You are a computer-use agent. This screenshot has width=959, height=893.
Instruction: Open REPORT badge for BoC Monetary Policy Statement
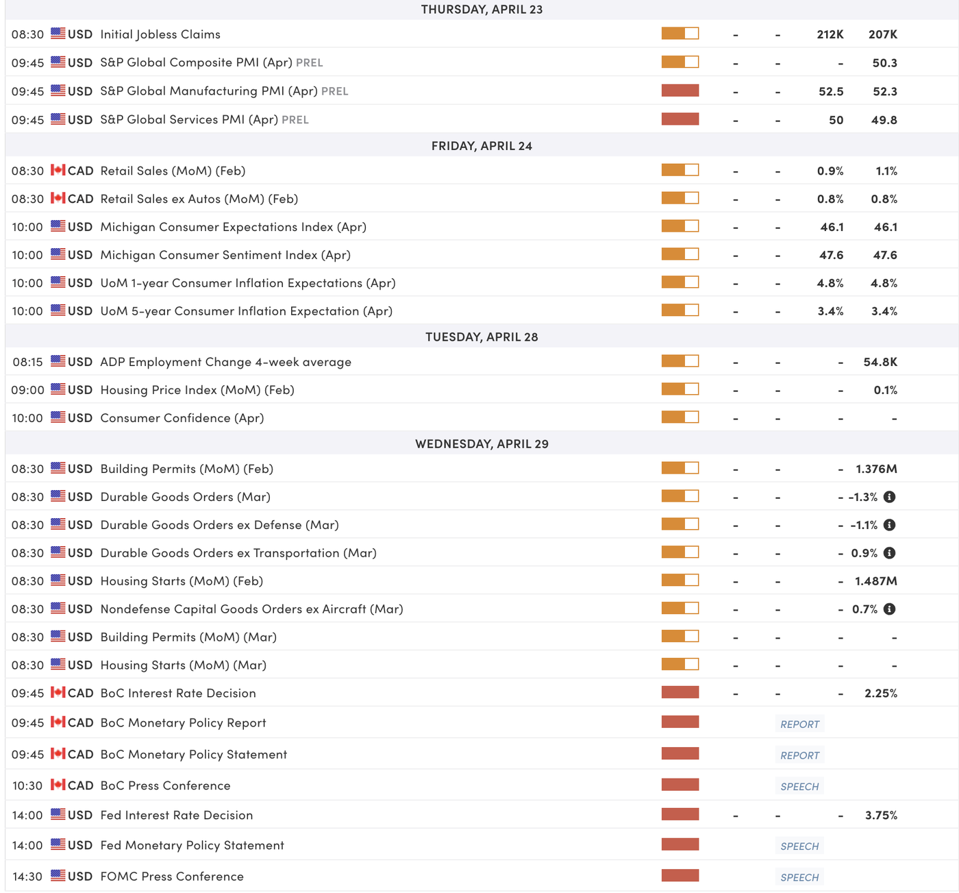tap(800, 755)
